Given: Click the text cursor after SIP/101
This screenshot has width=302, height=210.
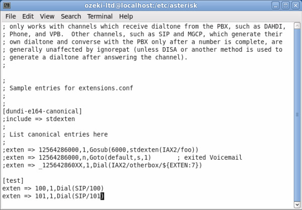Looking at the screenshot, I should (102, 196).
